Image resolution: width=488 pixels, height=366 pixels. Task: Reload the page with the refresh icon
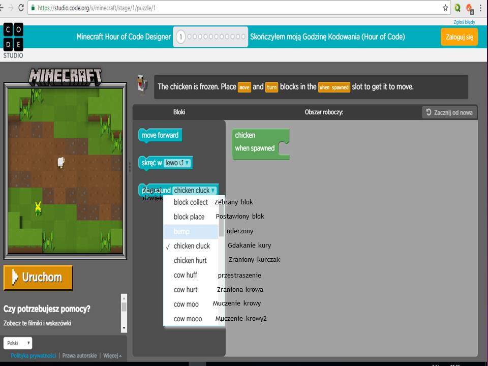tap(21, 8)
